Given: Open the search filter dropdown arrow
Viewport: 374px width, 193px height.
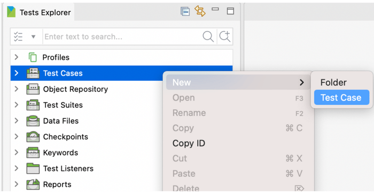Looking at the screenshot, I should coord(33,37).
